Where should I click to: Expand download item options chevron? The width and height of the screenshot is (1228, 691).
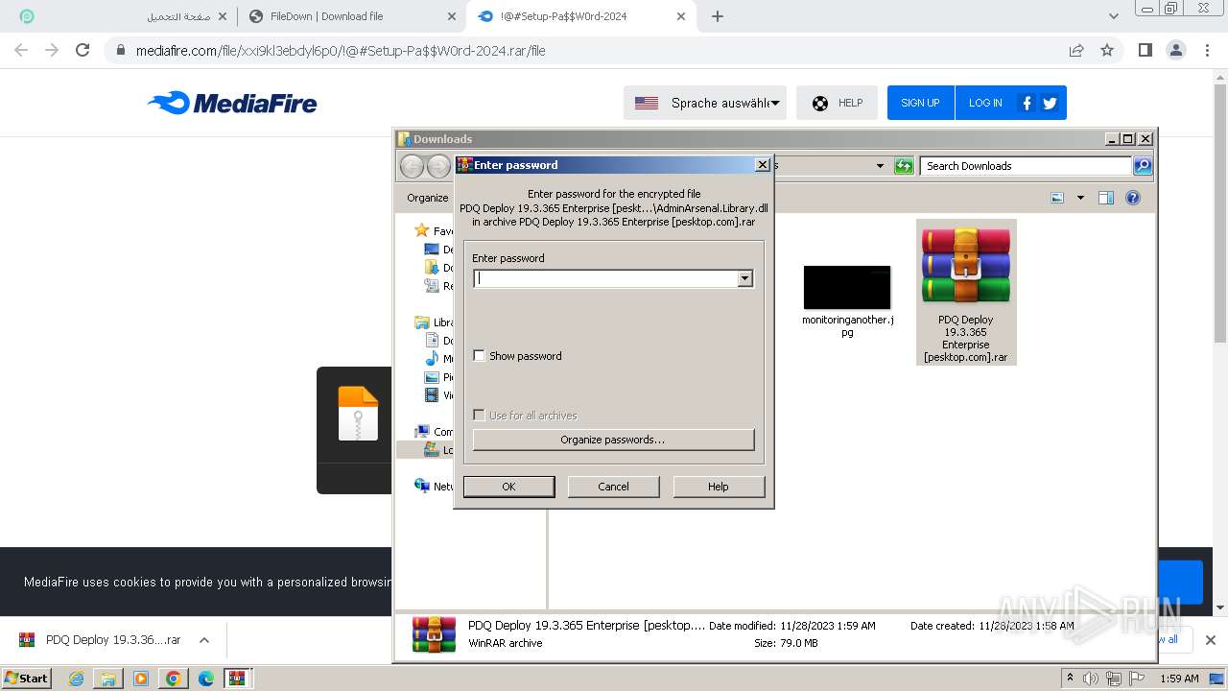coord(203,640)
